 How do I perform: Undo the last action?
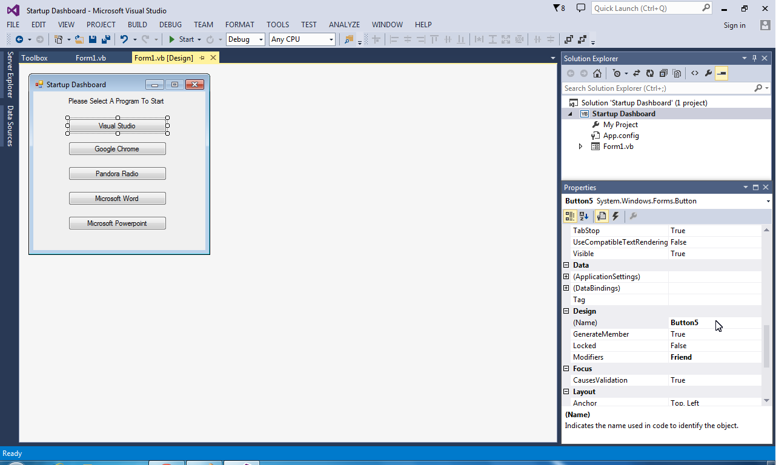click(x=124, y=39)
